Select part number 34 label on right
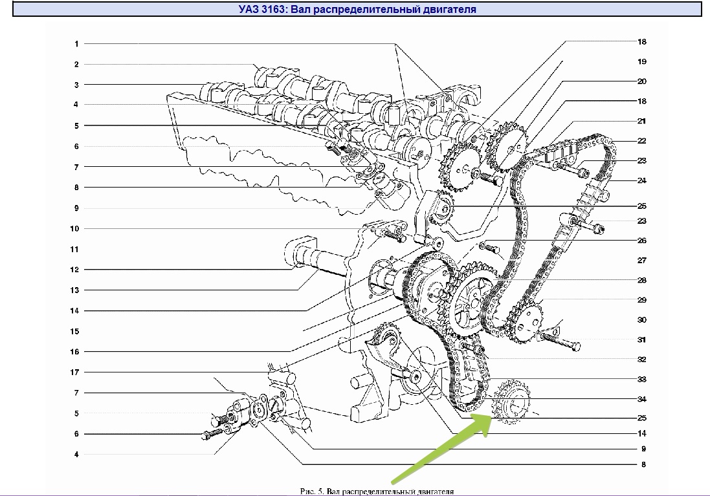The width and height of the screenshot is (710, 496). tap(641, 399)
